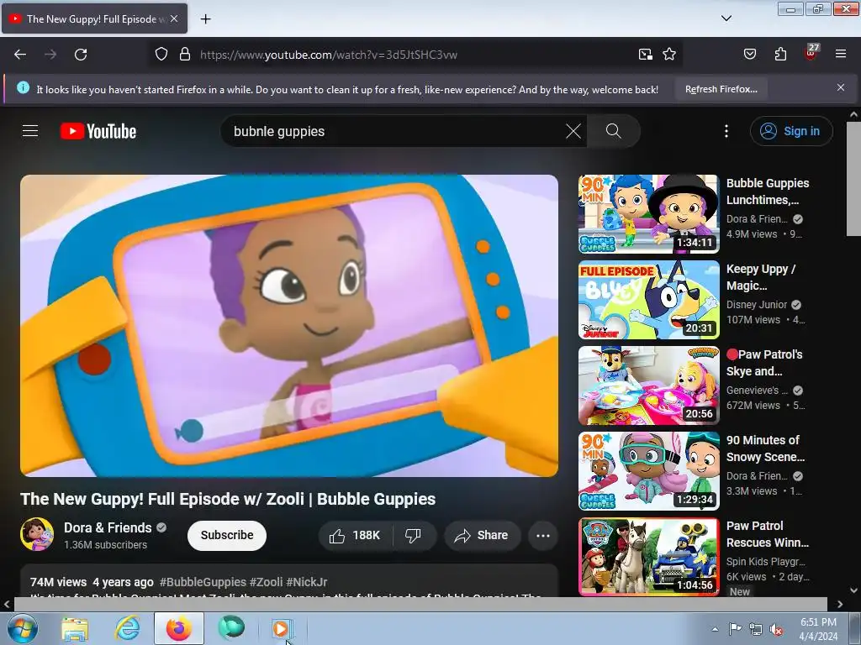This screenshot has height=645, width=861.
Task: Dismiss the Firefox refresh notification bar
Action: coord(840,87)
